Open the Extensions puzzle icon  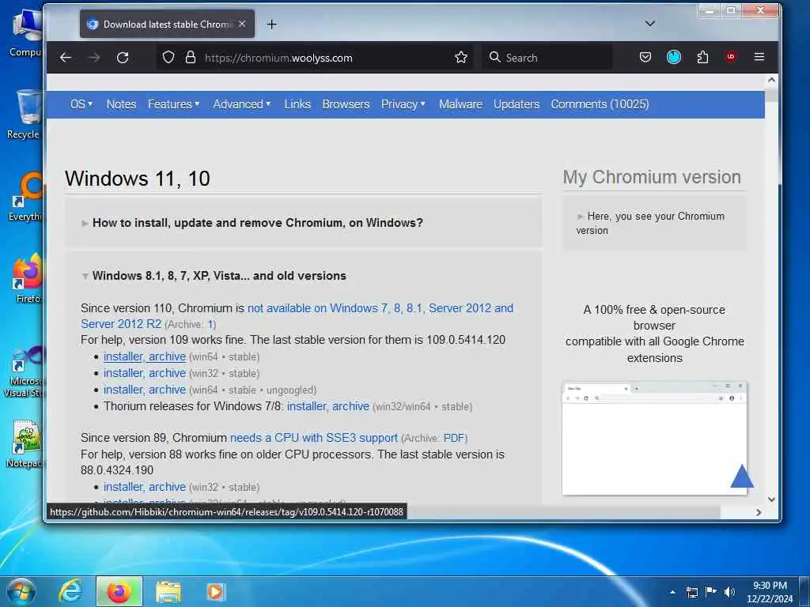click(x=702, y=57)
